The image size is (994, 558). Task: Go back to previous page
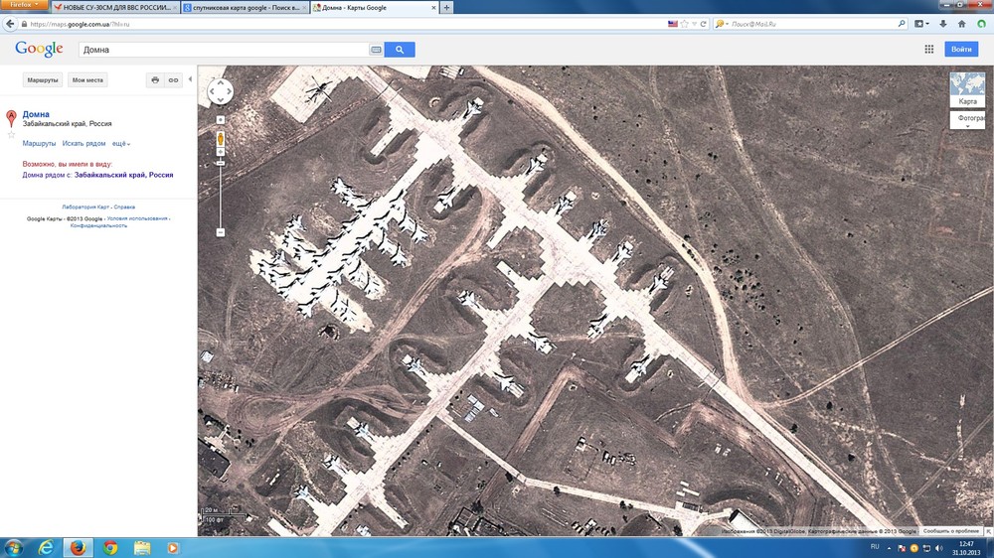10,24
